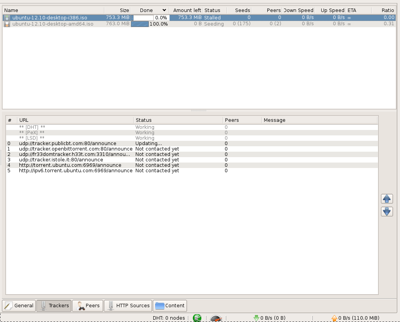This screenshot has height=322, width=400.
Task: Select tracker http://torrent.ubuntu.com:6969/announce
Action: click(x=192, y=165)
